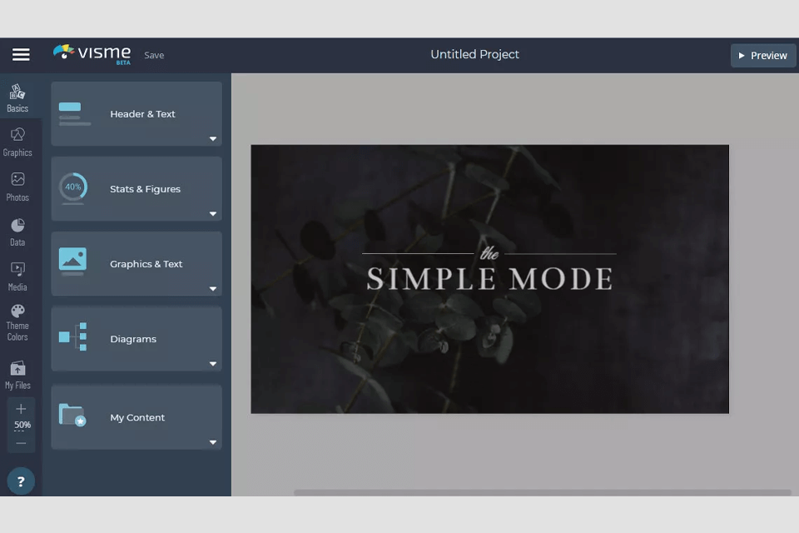
Task: Open the hamburger main menu
Action: [21, 55]
